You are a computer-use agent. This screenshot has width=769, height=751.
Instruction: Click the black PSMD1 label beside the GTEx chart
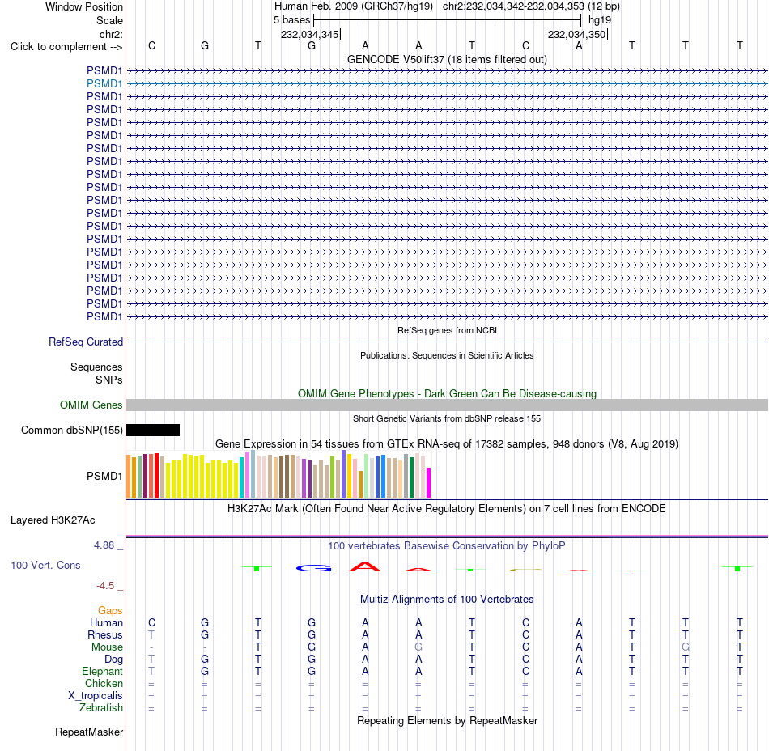coord(104,476)
